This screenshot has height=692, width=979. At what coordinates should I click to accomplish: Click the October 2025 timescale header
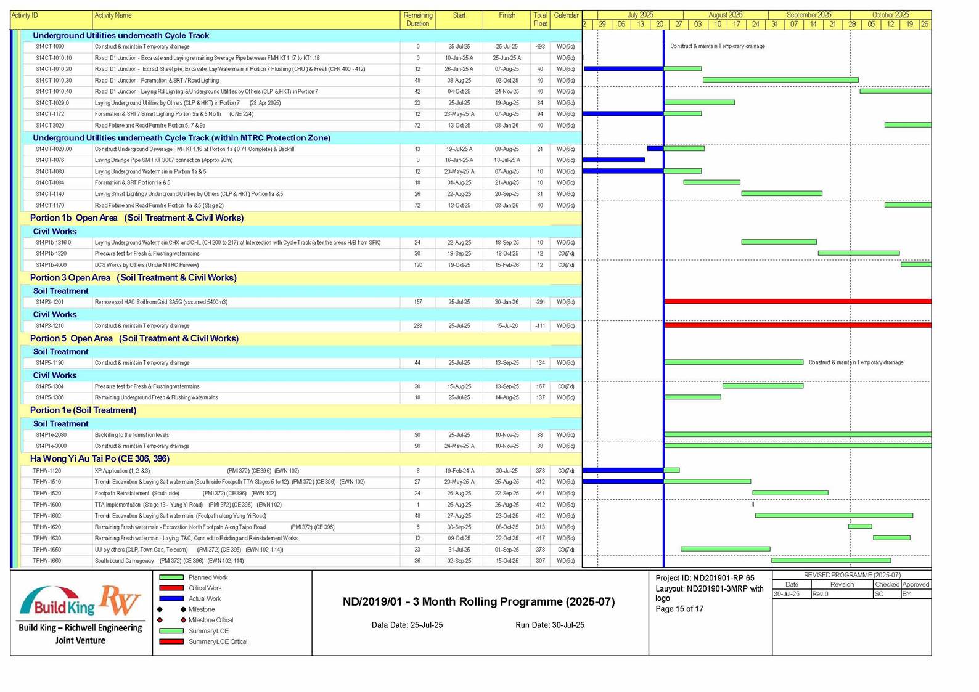coord(890,15)
